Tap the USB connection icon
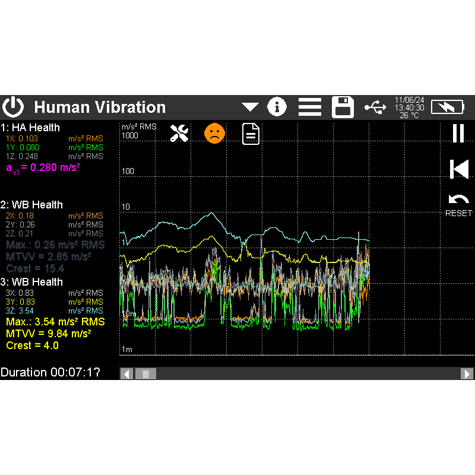475x475 pixels. tap(375, 107)
